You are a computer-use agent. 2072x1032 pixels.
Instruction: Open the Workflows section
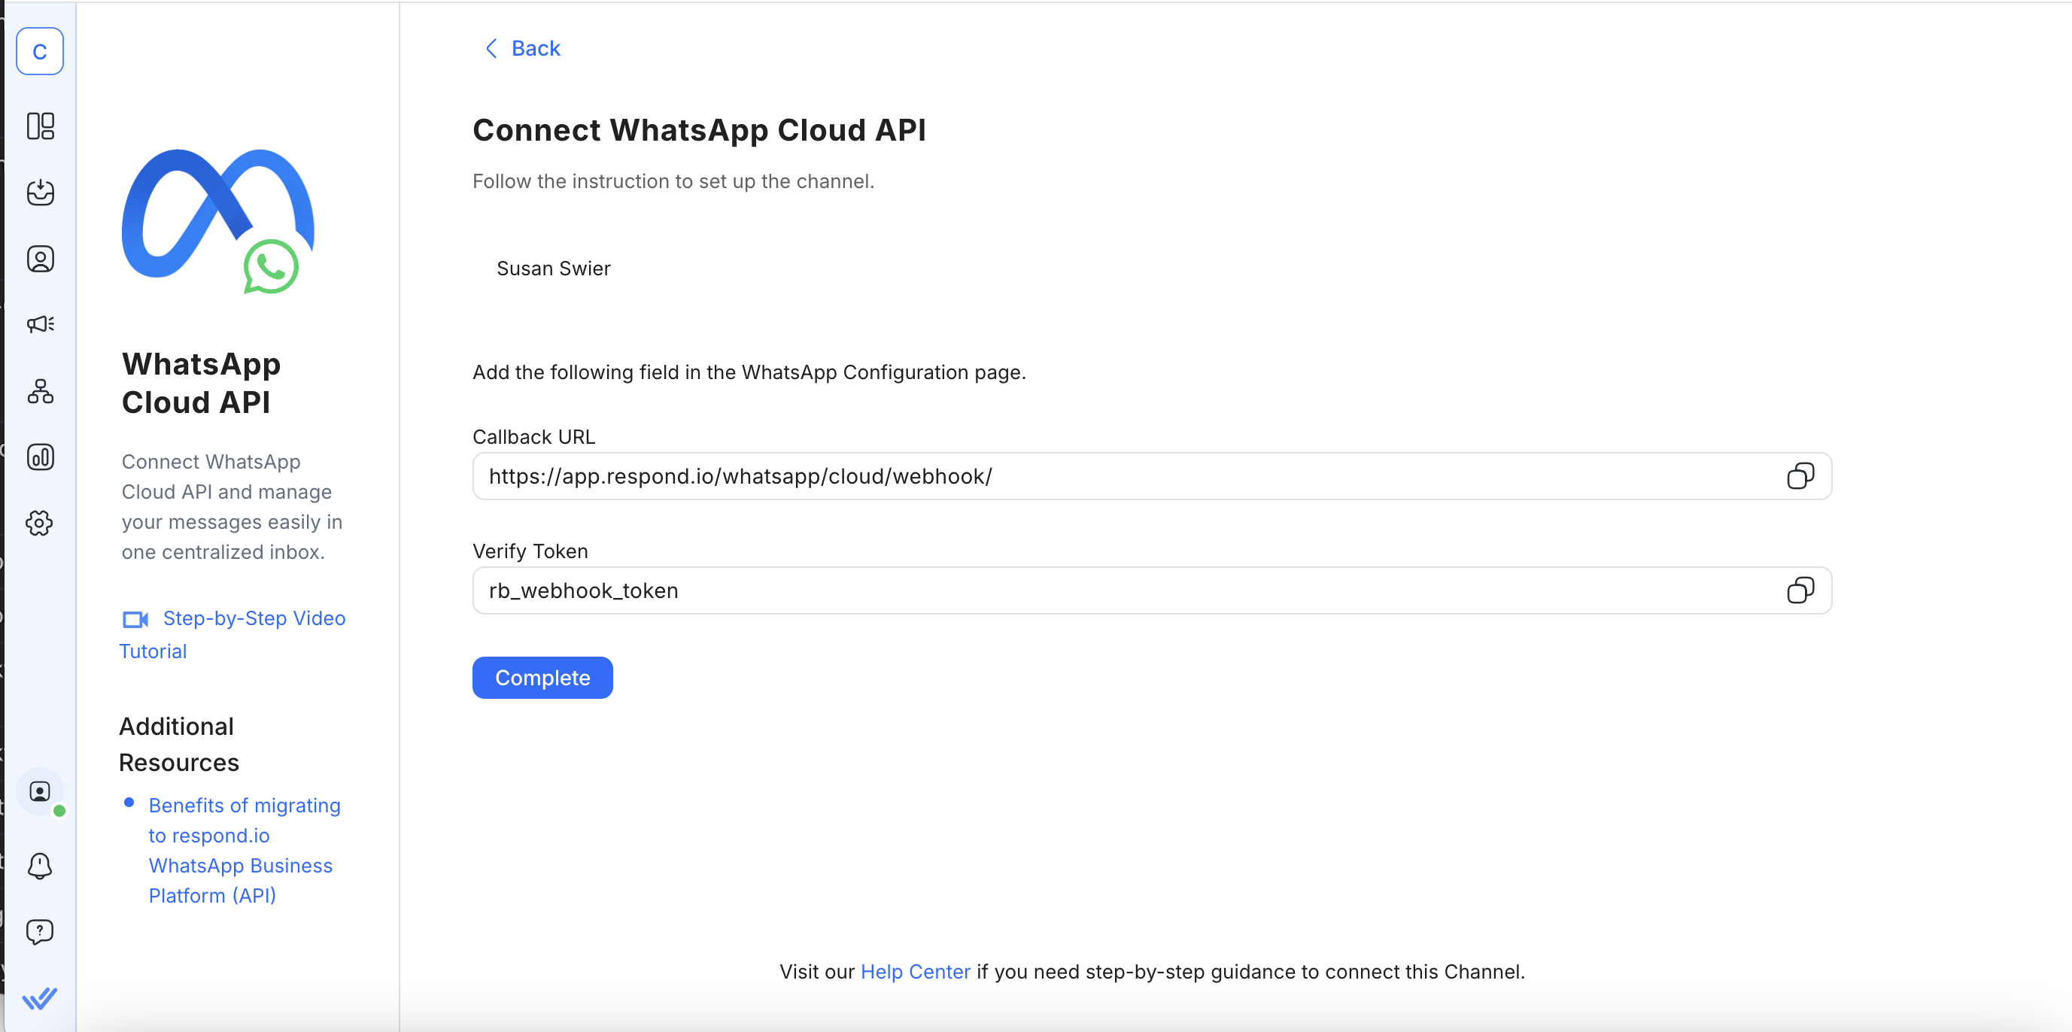[40, 392]
